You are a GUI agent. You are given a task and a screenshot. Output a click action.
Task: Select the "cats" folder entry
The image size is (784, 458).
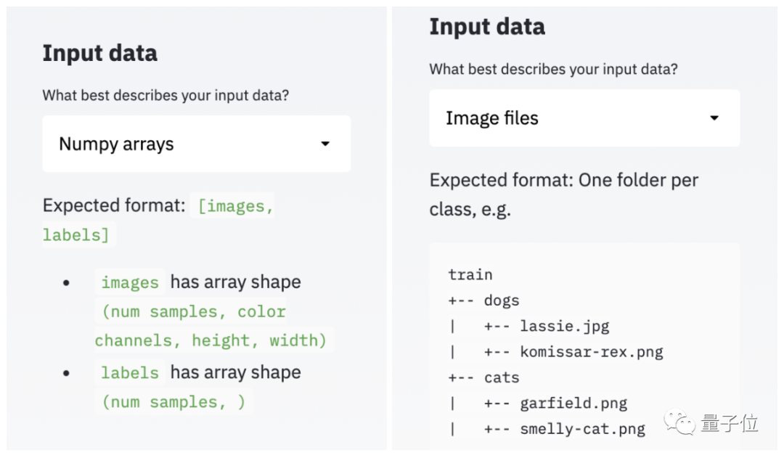(x=502, y=377)
